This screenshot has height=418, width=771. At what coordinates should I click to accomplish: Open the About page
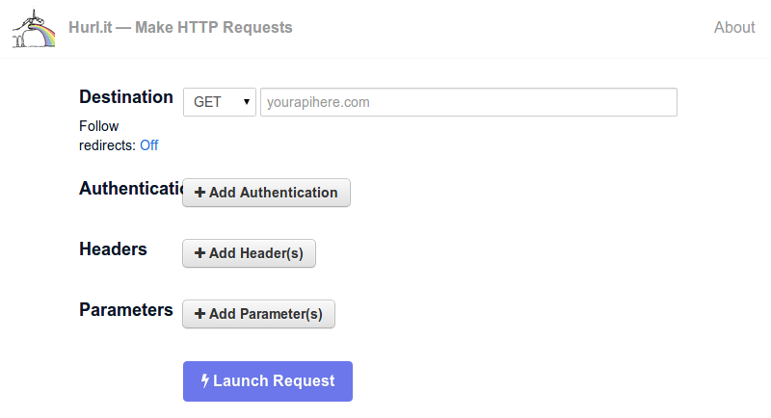734,27
